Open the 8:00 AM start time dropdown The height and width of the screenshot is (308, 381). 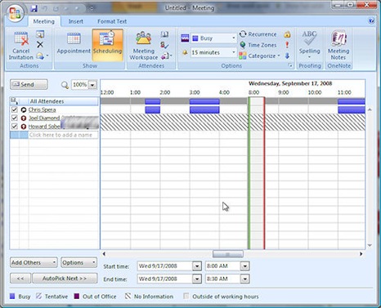coord(245,266)
